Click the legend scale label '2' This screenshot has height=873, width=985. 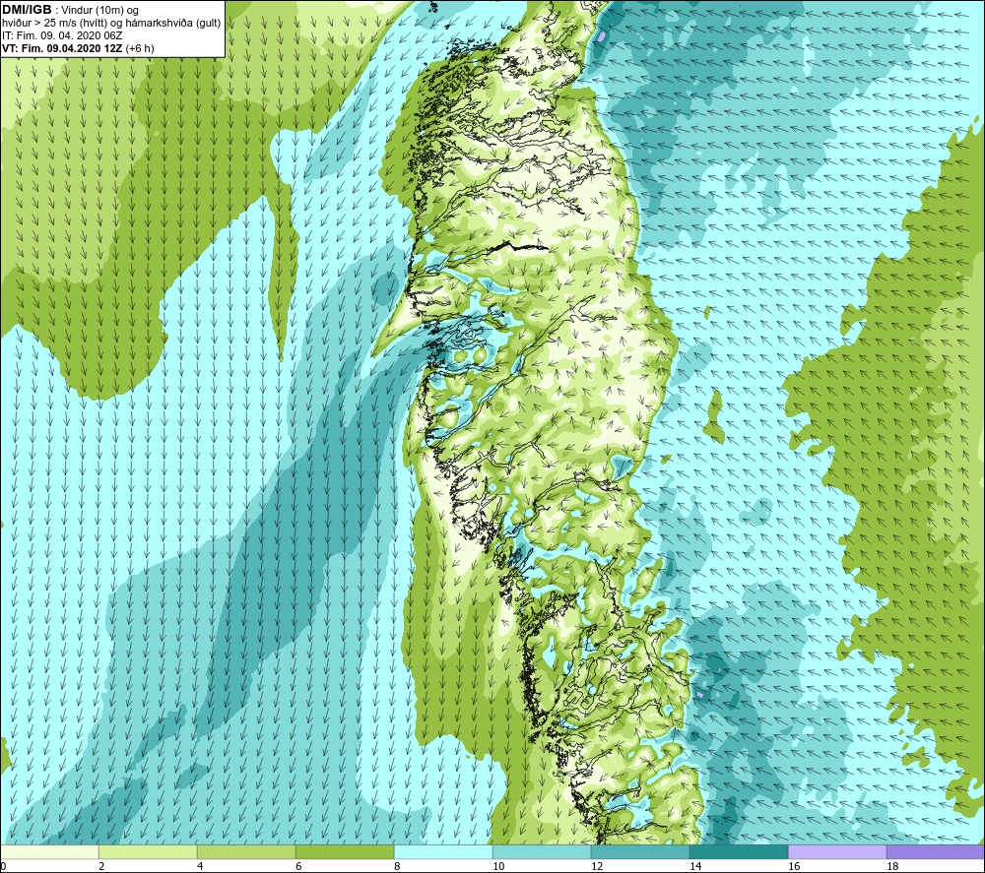pos(101,866)
